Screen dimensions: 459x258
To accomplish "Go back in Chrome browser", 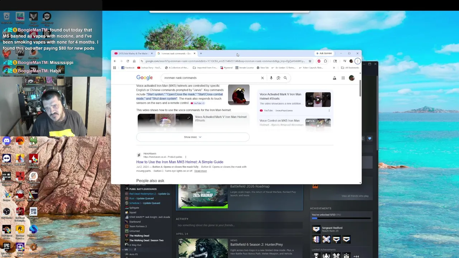I will click(115, 61).
